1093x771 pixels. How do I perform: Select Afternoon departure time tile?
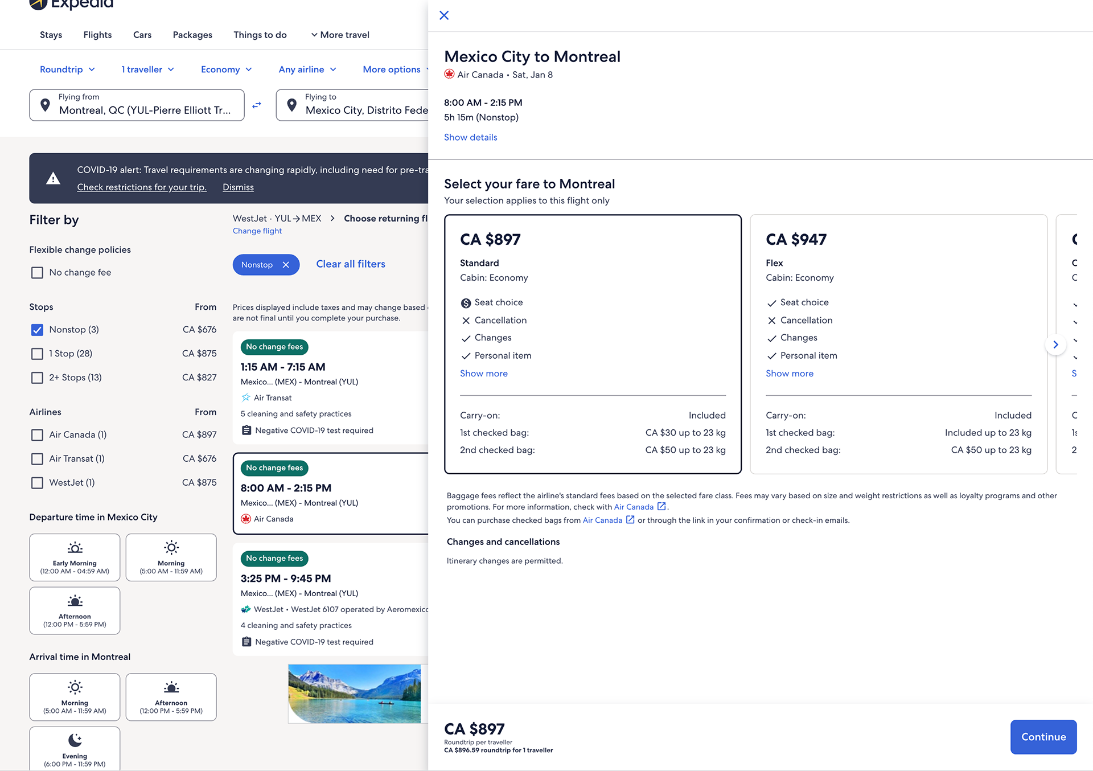[x=75, y=610]
